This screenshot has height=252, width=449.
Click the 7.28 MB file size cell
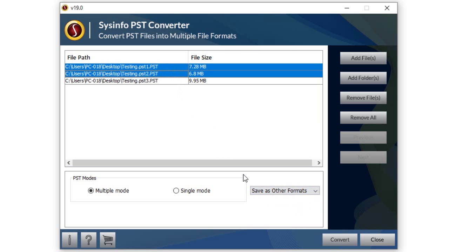(x=255, y=66)
